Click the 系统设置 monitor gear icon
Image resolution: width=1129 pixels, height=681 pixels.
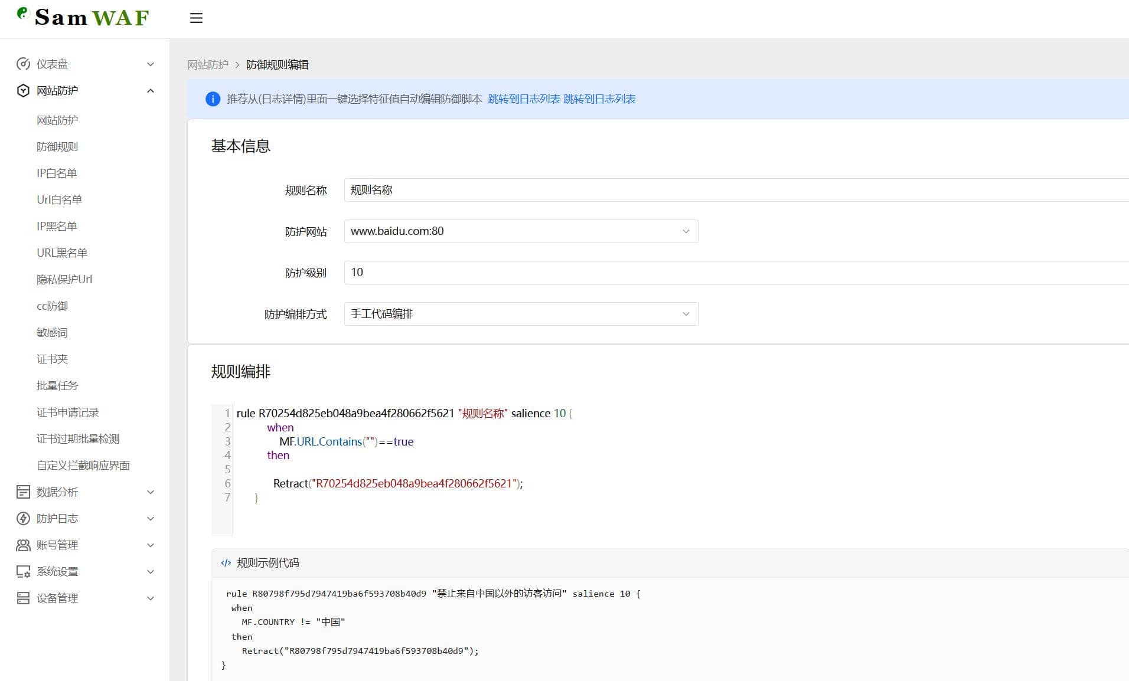(23, 571)
